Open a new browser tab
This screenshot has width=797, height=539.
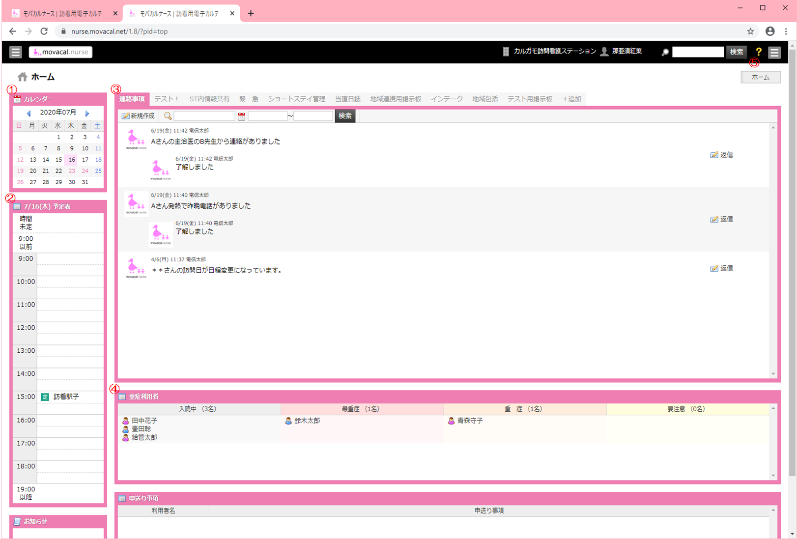[x=251, y=13]
